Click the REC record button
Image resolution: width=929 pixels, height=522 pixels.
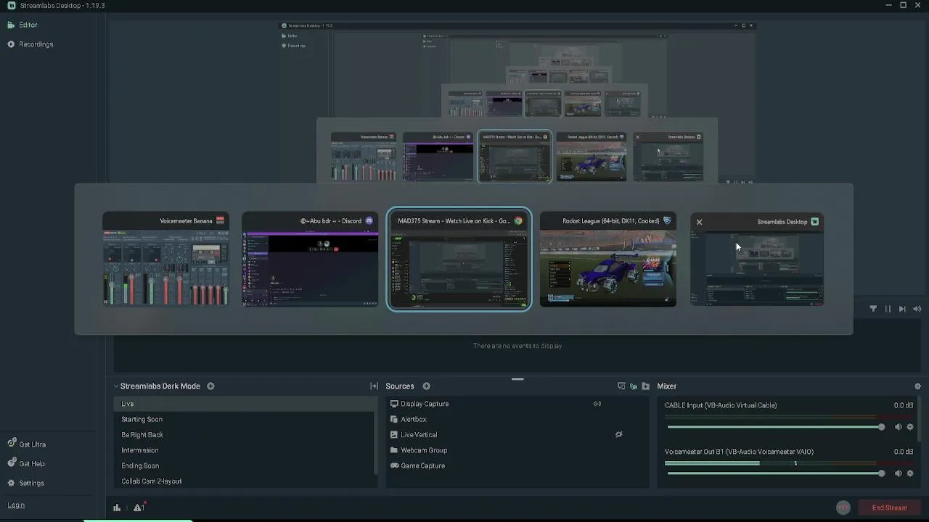843,507
